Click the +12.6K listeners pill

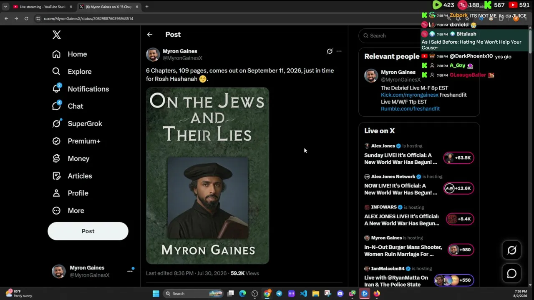click(458, 188)
